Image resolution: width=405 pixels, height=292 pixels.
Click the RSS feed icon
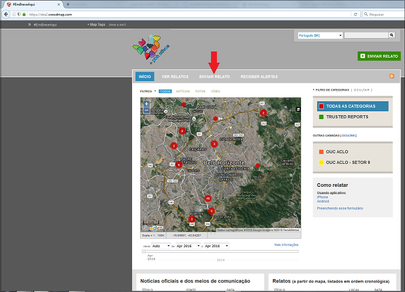click(x=392, y=76)
